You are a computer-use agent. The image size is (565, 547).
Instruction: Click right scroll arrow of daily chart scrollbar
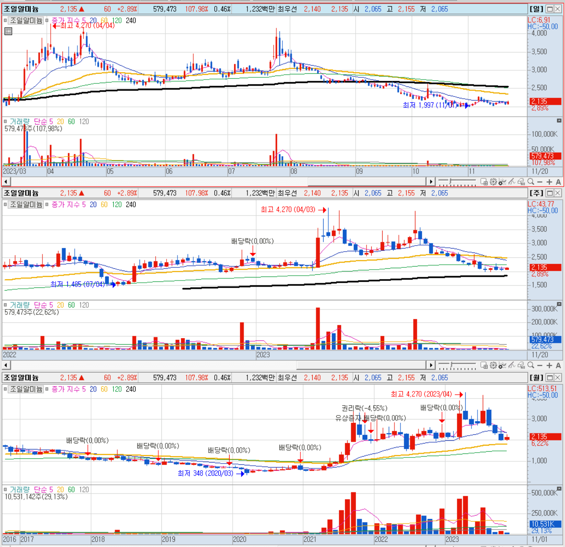coord(431,181)
